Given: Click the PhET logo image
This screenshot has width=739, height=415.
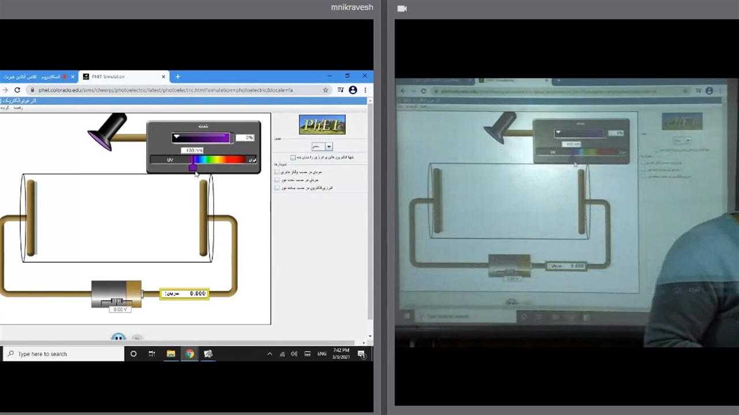Looking at the screenshot, I should (322, 124).
